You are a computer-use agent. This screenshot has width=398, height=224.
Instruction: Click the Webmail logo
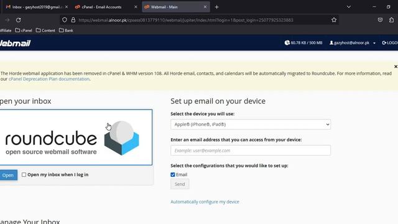point(15,43)
